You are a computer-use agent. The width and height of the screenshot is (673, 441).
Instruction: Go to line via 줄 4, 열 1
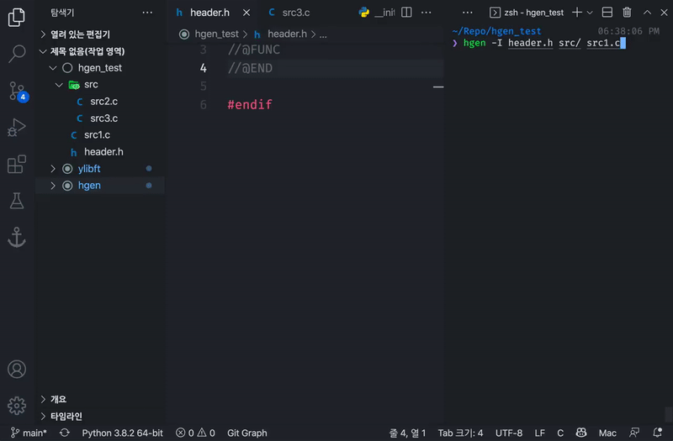click(407, 433)
